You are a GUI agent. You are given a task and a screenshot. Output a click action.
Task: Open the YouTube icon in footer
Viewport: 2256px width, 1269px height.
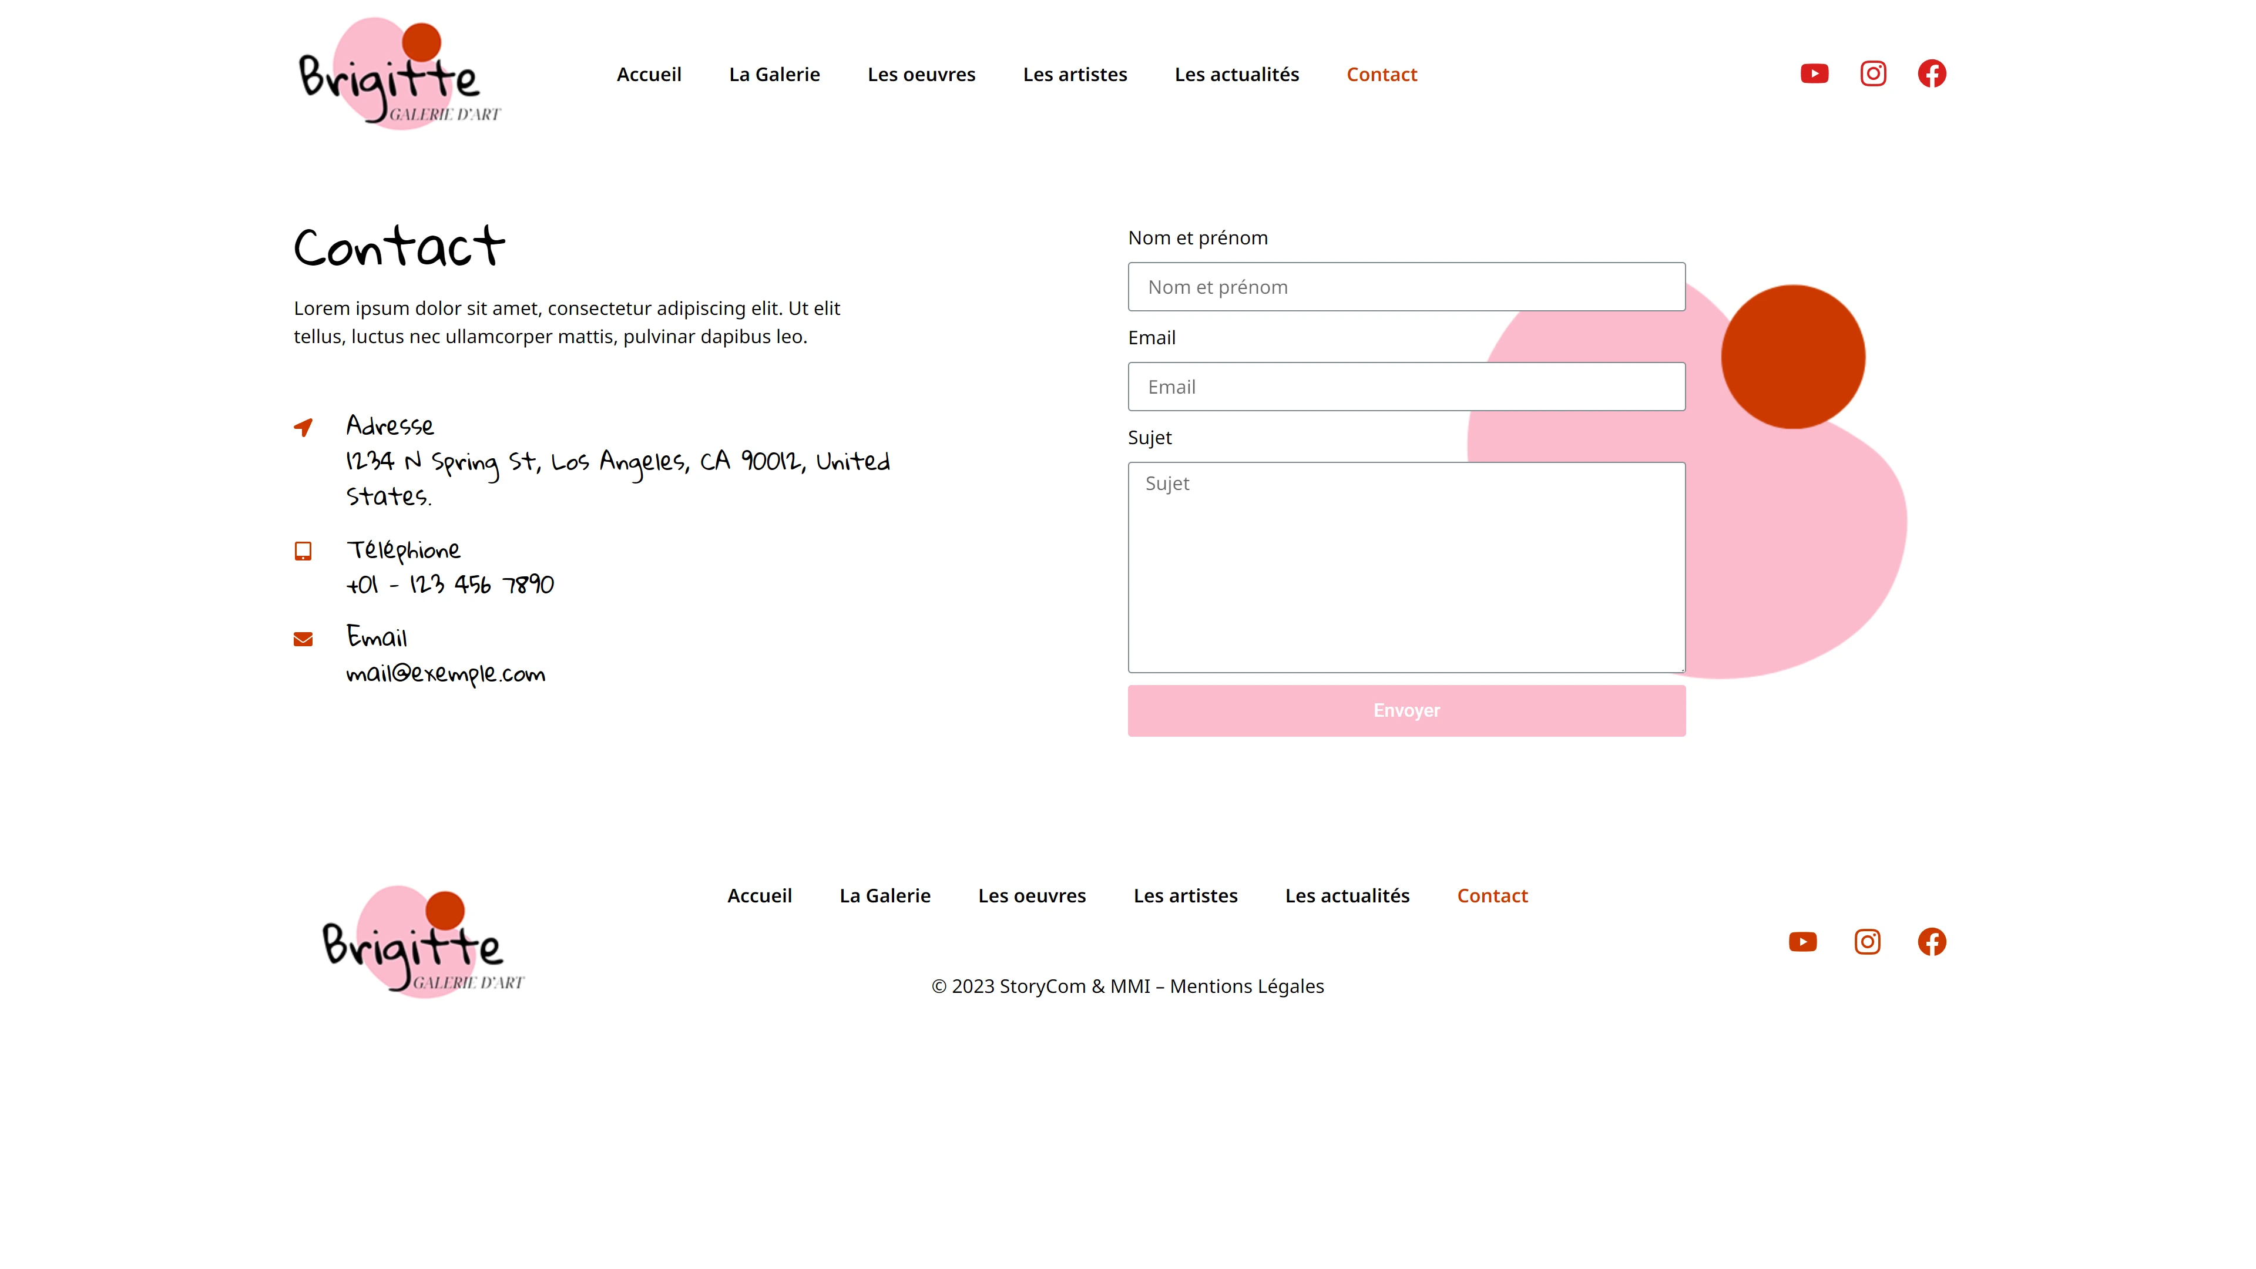[1802, 941]
